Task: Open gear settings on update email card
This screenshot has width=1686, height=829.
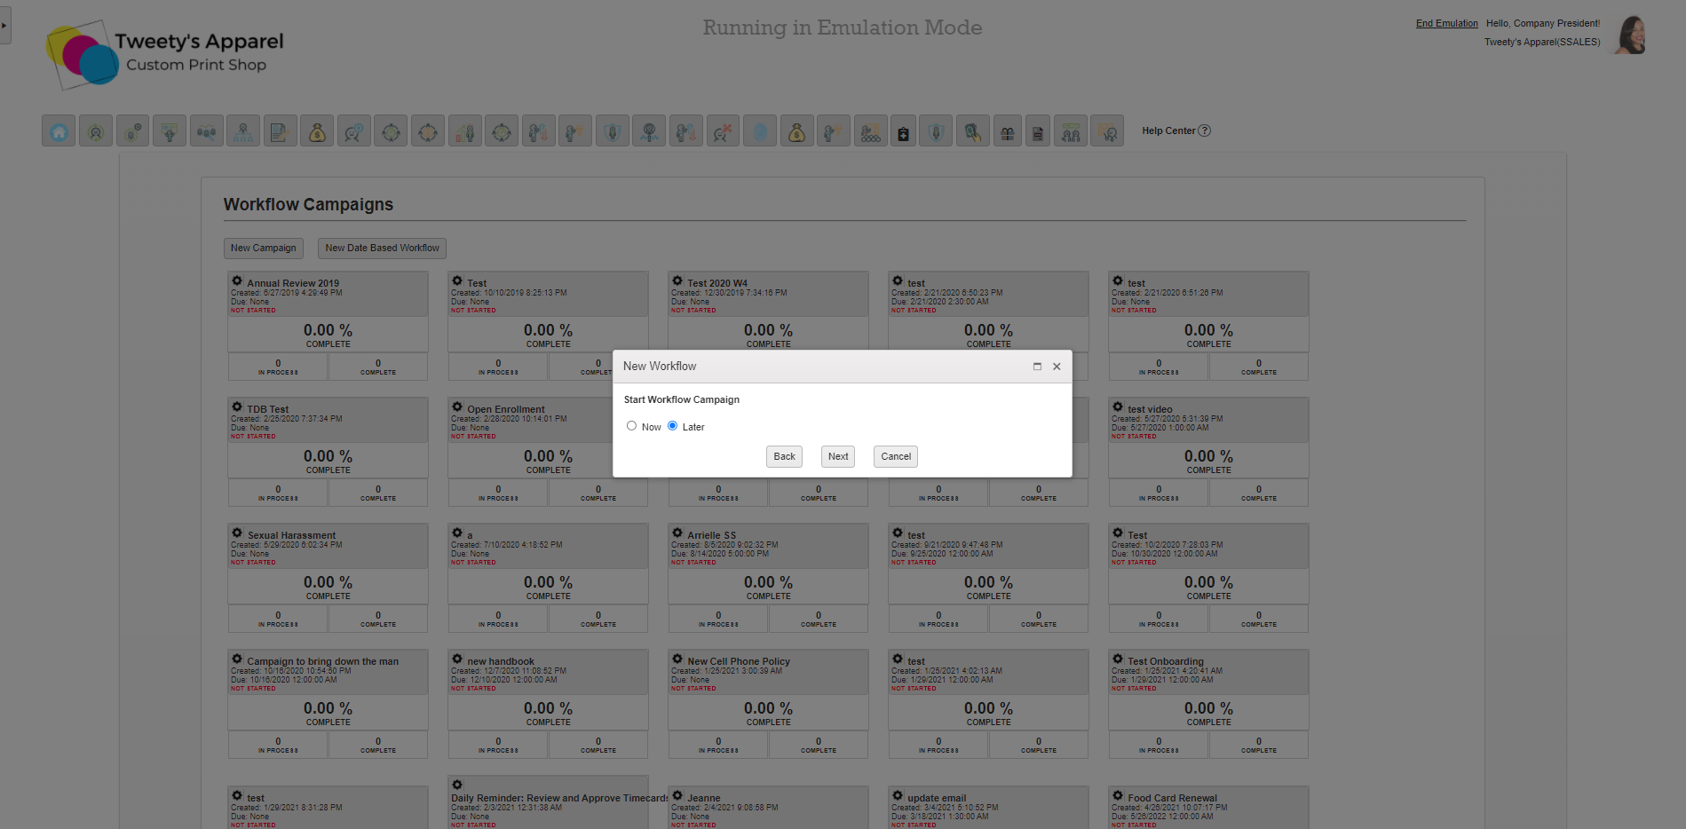Action: point(898,795)
